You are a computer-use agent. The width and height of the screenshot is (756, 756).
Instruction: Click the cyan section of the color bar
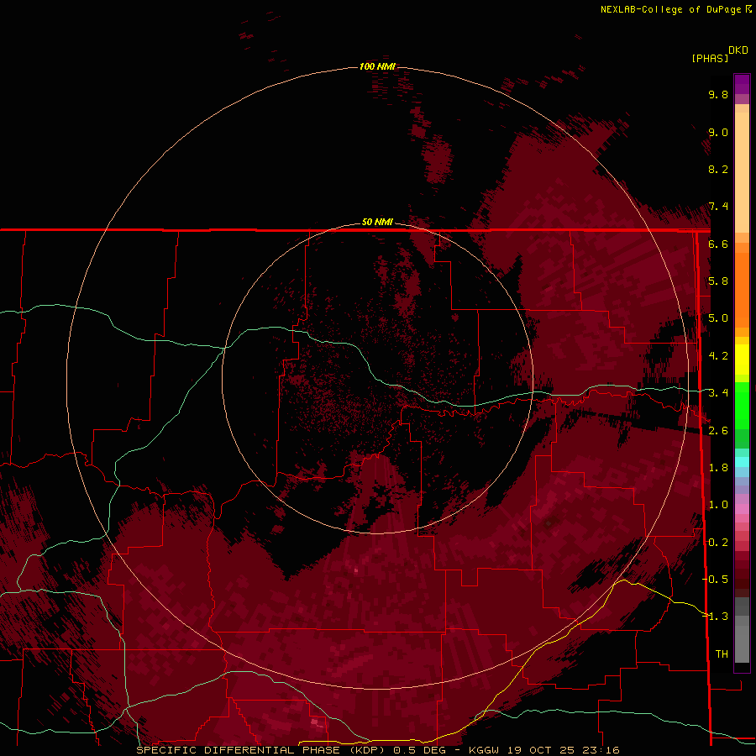[x=742, y=461]
